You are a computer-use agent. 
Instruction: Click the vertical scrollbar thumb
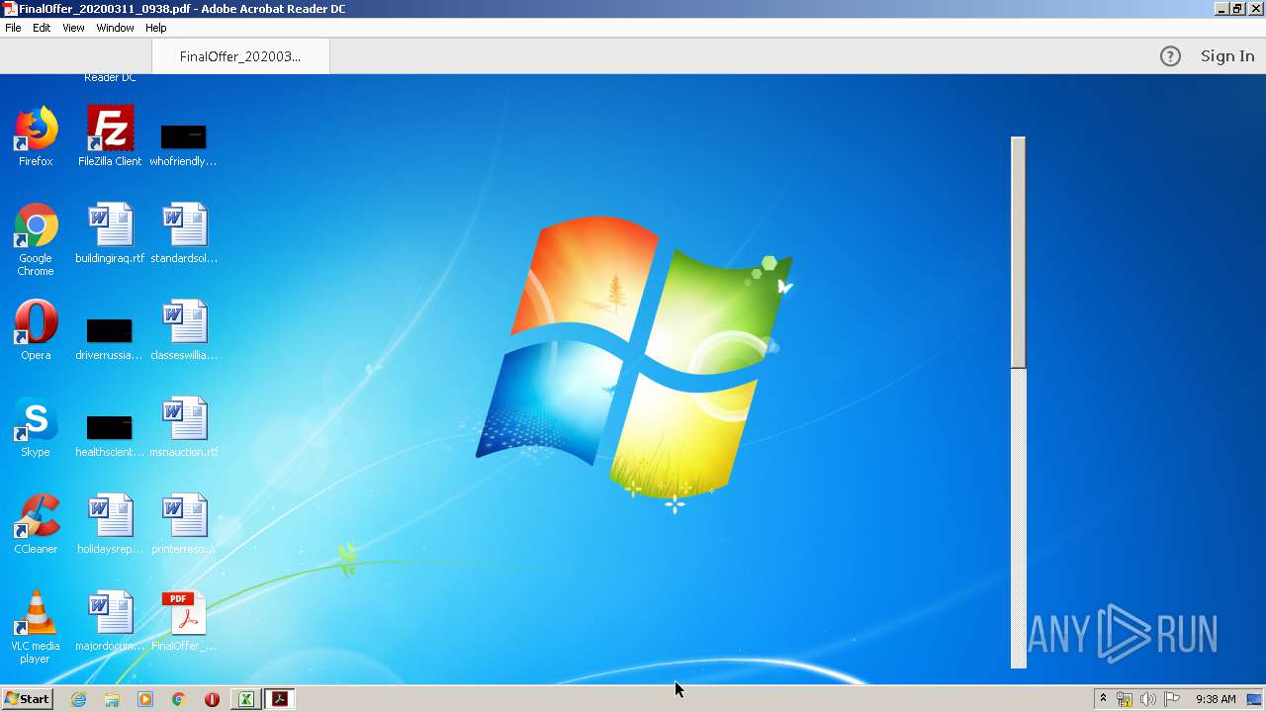(1018, 252)
